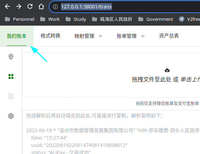Viewport: 200px width, 154px height.
Task: Reload the current page
Action: (x=30, y=6)
